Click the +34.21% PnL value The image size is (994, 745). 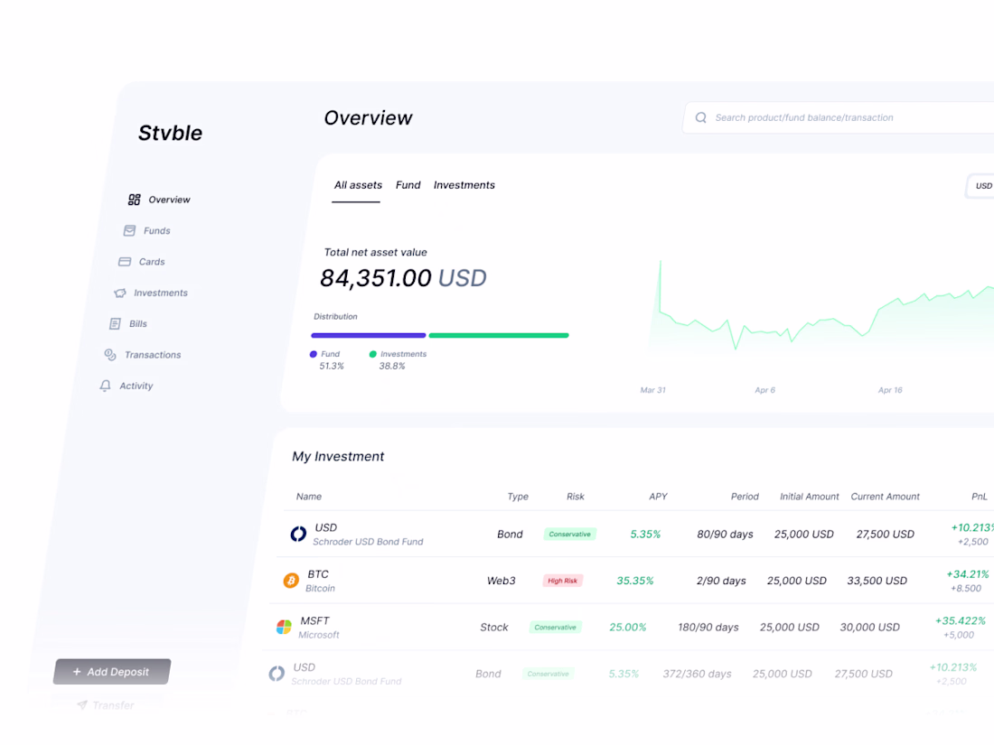pos(968,574)
